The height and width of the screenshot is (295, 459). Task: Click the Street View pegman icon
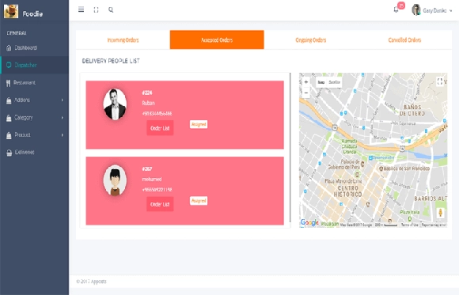(x=440, y=213)
